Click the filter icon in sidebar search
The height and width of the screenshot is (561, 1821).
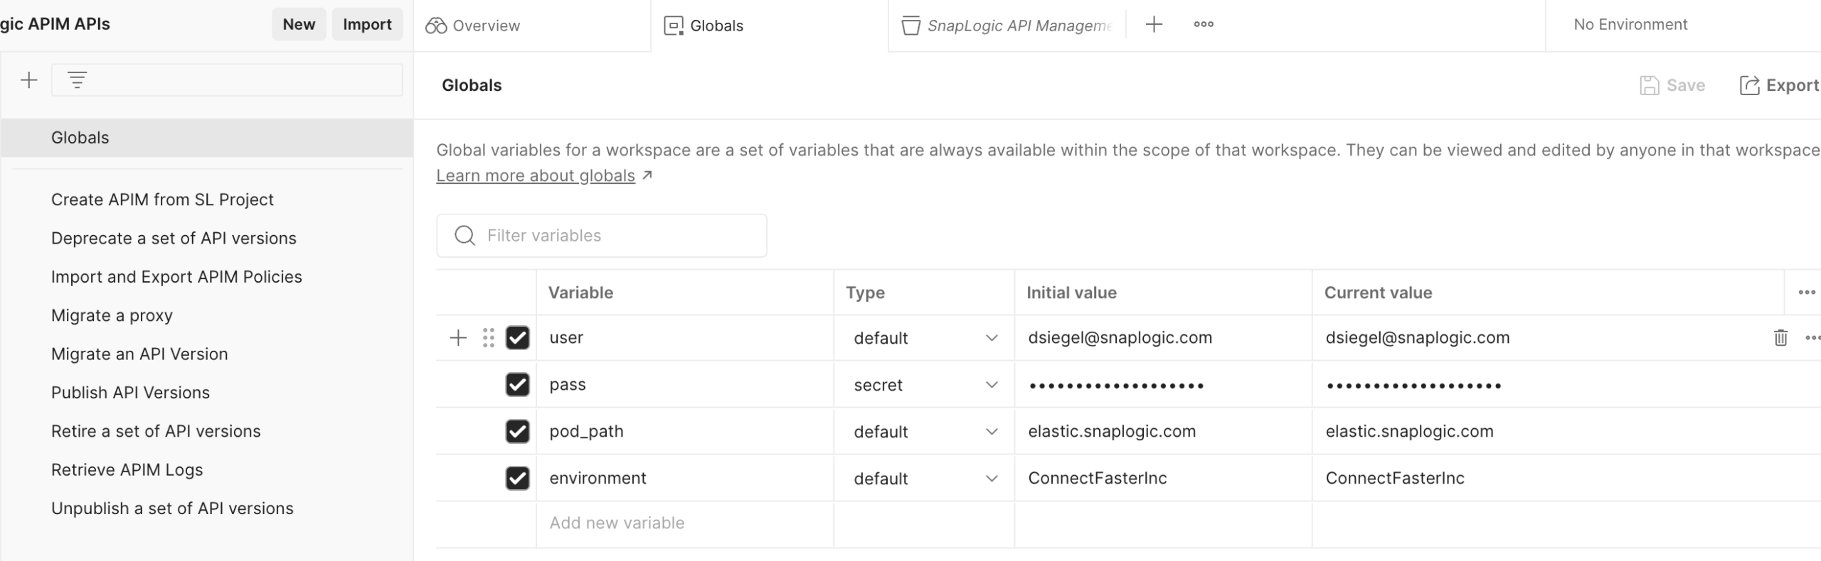click(77, 80)
